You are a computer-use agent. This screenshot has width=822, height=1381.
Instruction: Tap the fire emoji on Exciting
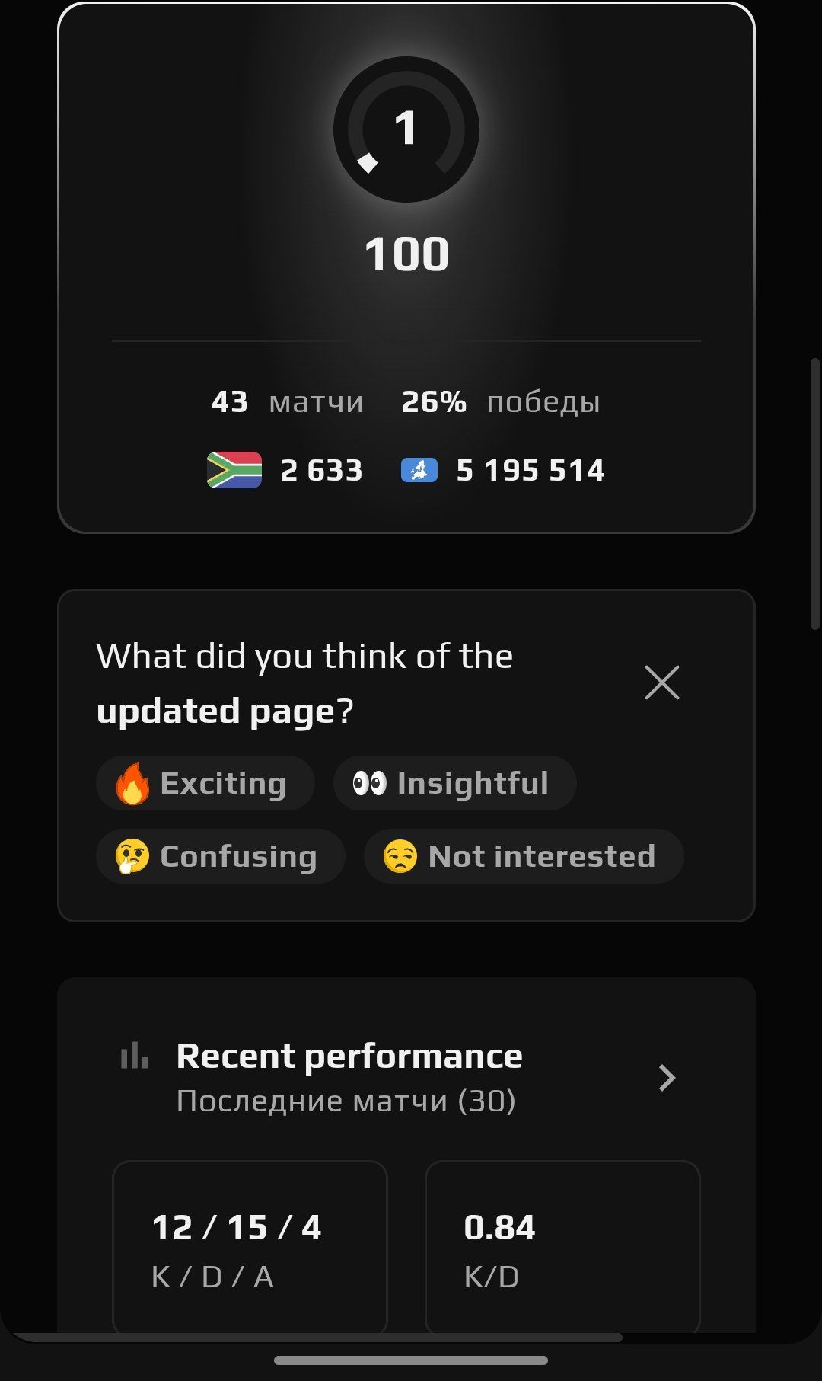click(132, 784)
